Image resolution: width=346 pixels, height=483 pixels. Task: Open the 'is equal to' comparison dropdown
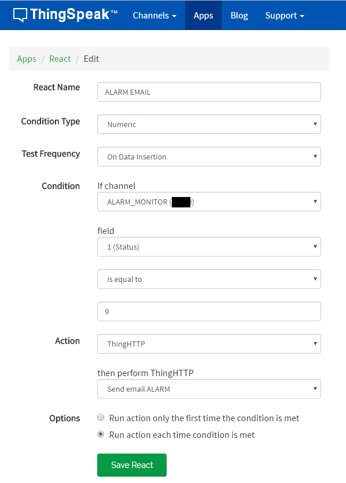pos(208,279)
